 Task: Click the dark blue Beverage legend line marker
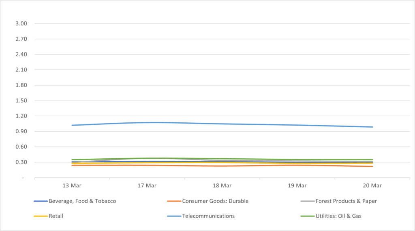(40, 201)
